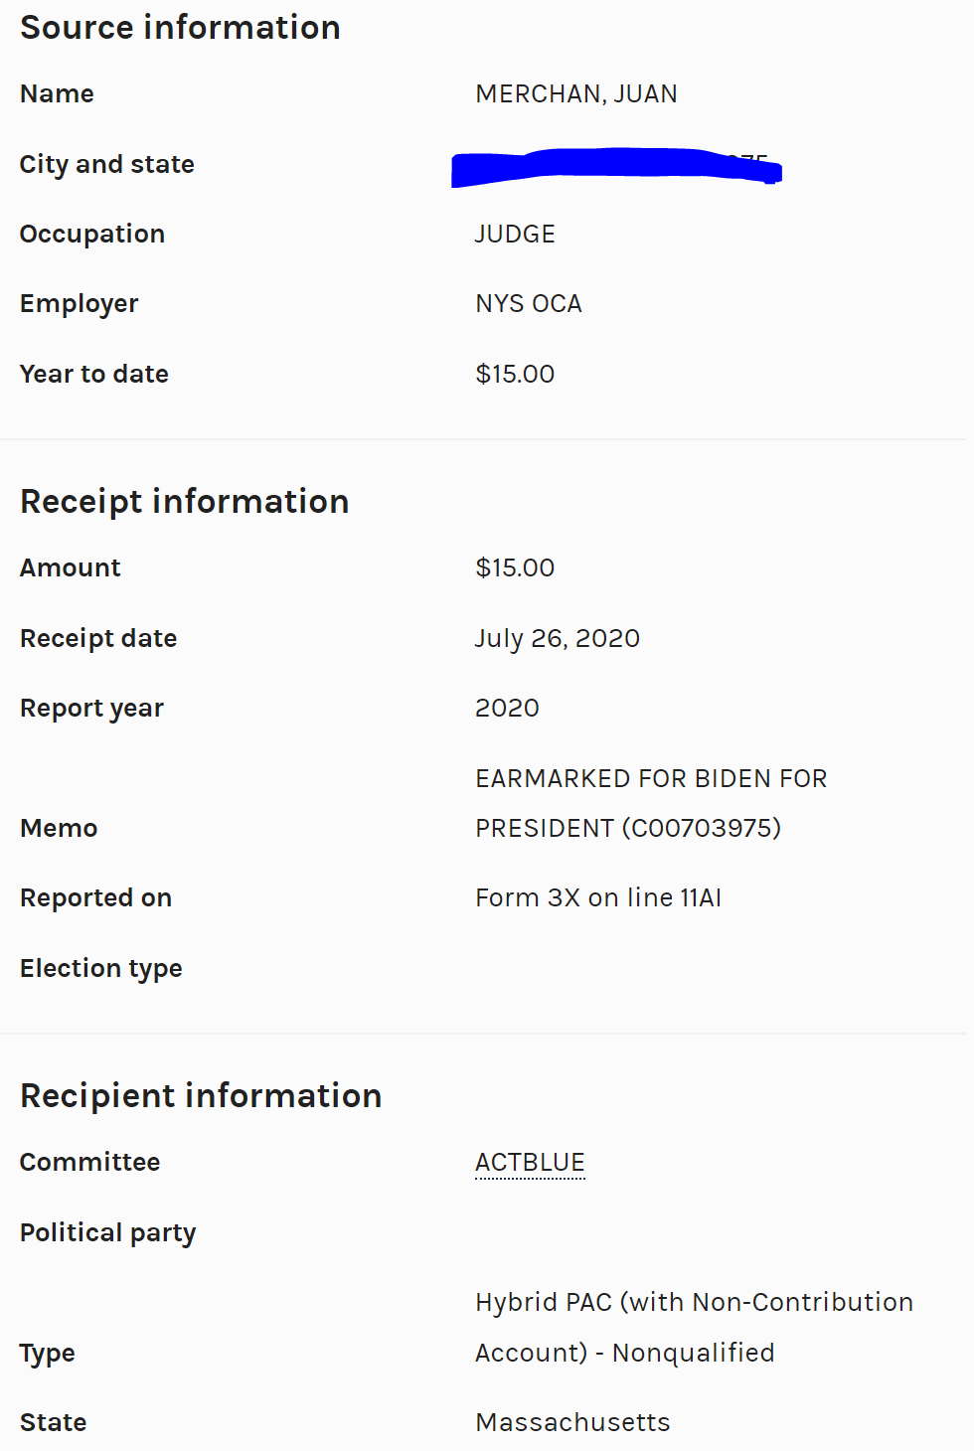The image size is (974, 1451).
Task: Select the Form 3X on line 11AI text
Action: [x=598, y=898]
